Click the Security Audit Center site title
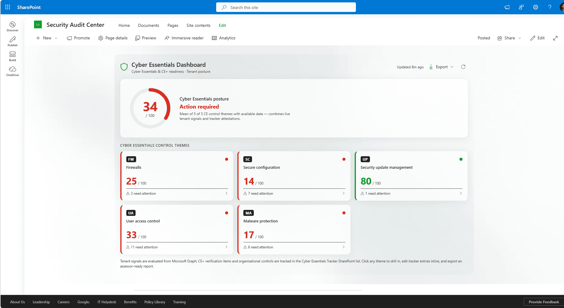Screen dimensions: 564x308 (76, 25)
